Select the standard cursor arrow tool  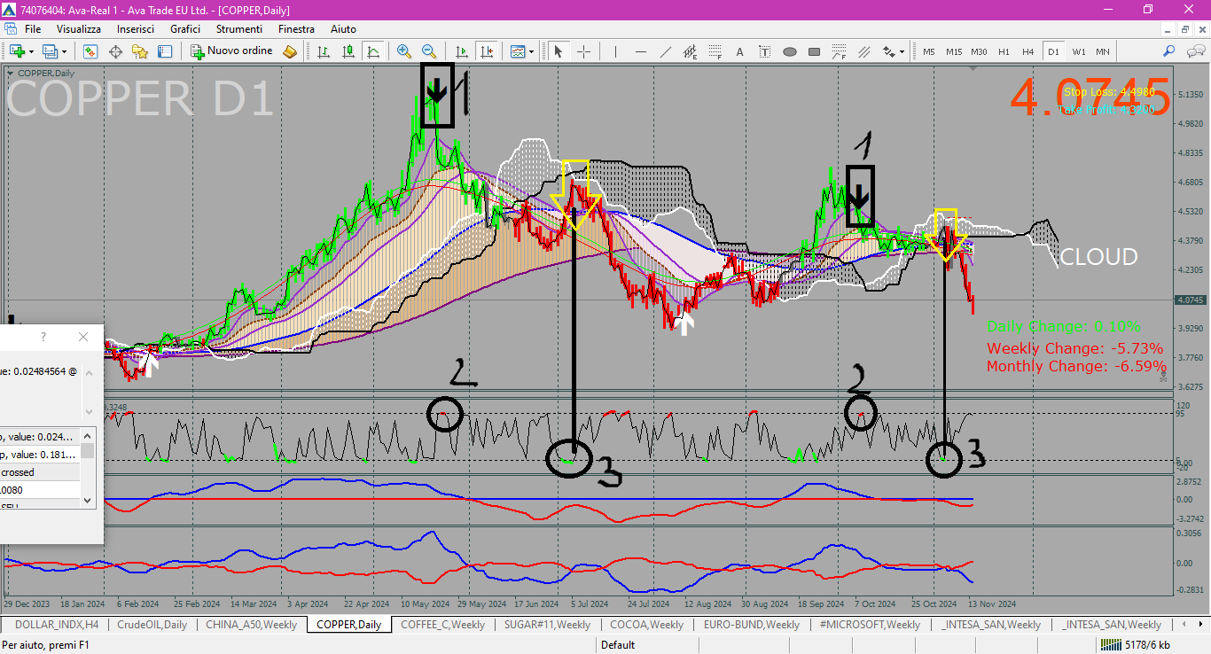pyautogui.click(x=559, y=51)
